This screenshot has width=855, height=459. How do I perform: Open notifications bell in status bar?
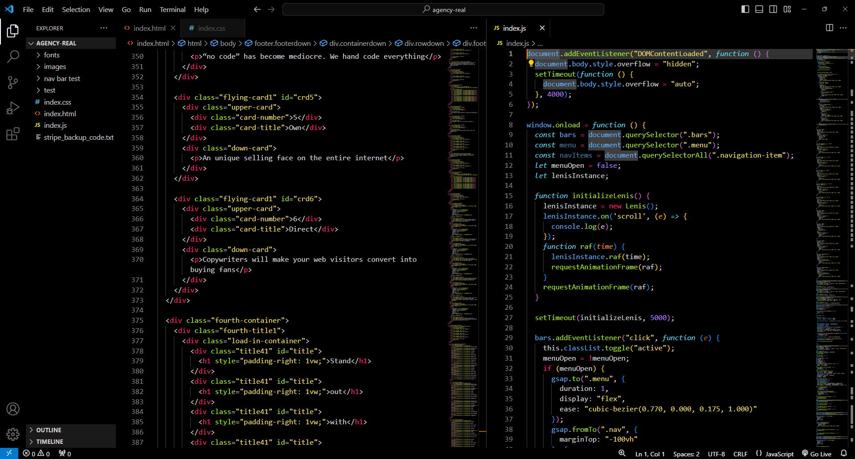(x=843, y=453)
